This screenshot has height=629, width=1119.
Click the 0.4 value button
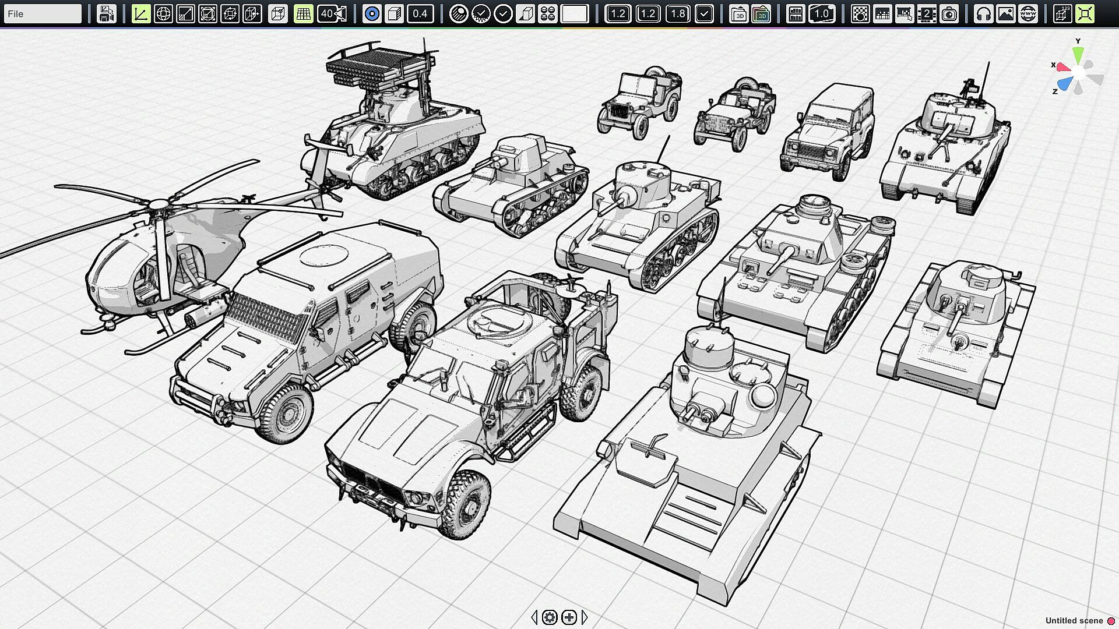click(420, 13)
